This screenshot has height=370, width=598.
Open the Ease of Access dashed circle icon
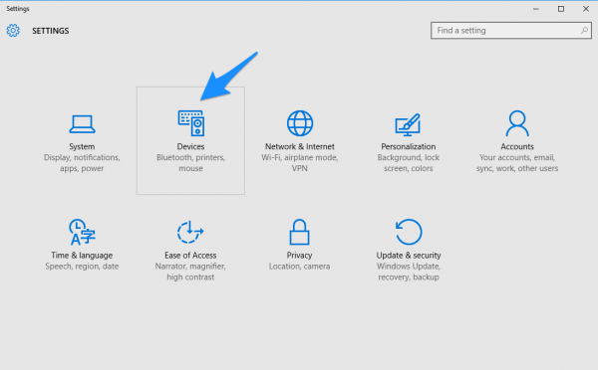pos(190,232)
